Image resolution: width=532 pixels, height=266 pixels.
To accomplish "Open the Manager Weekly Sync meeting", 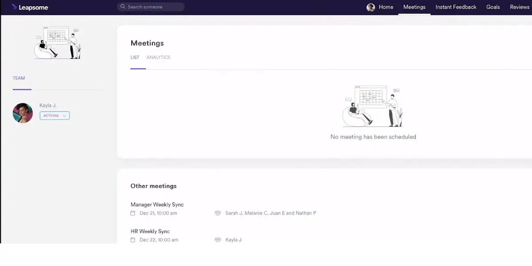I will [x=157, y=205].
